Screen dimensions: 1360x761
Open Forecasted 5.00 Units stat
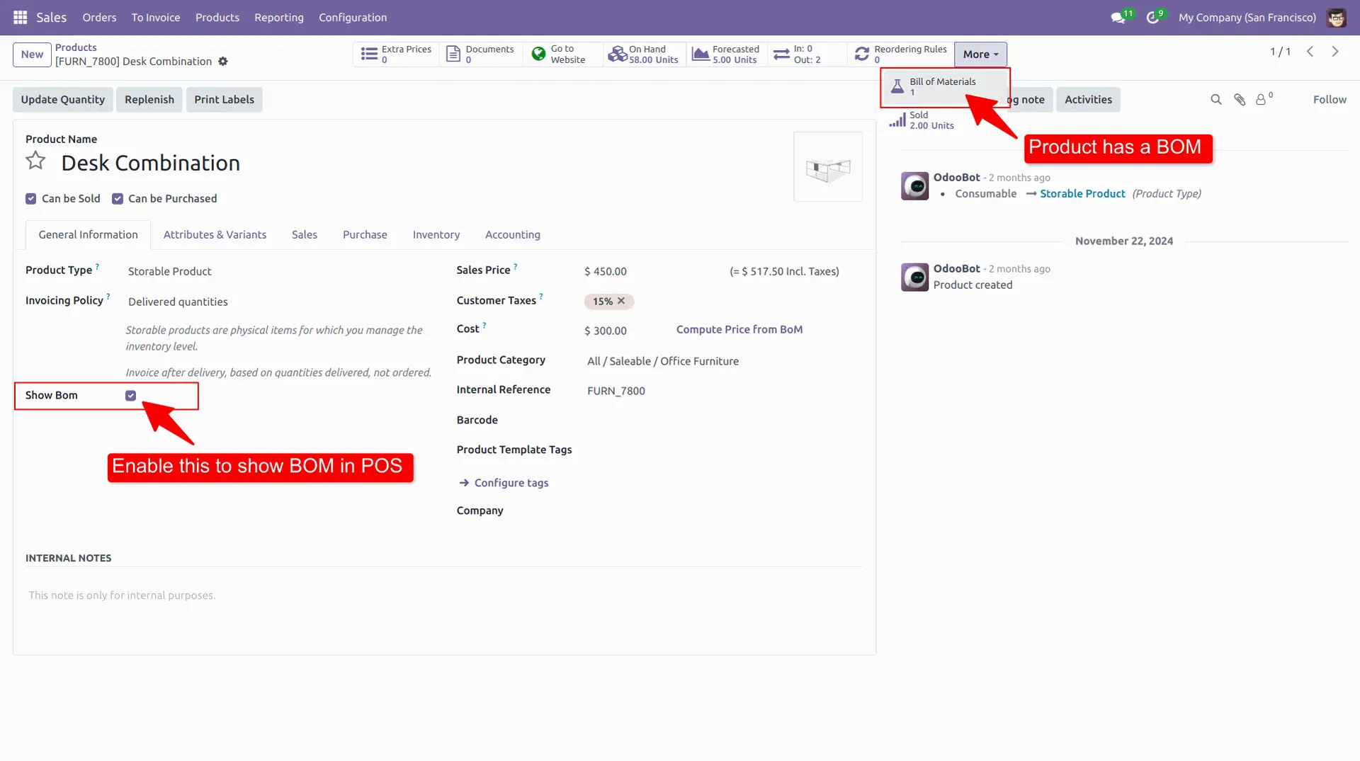[726, 55]
